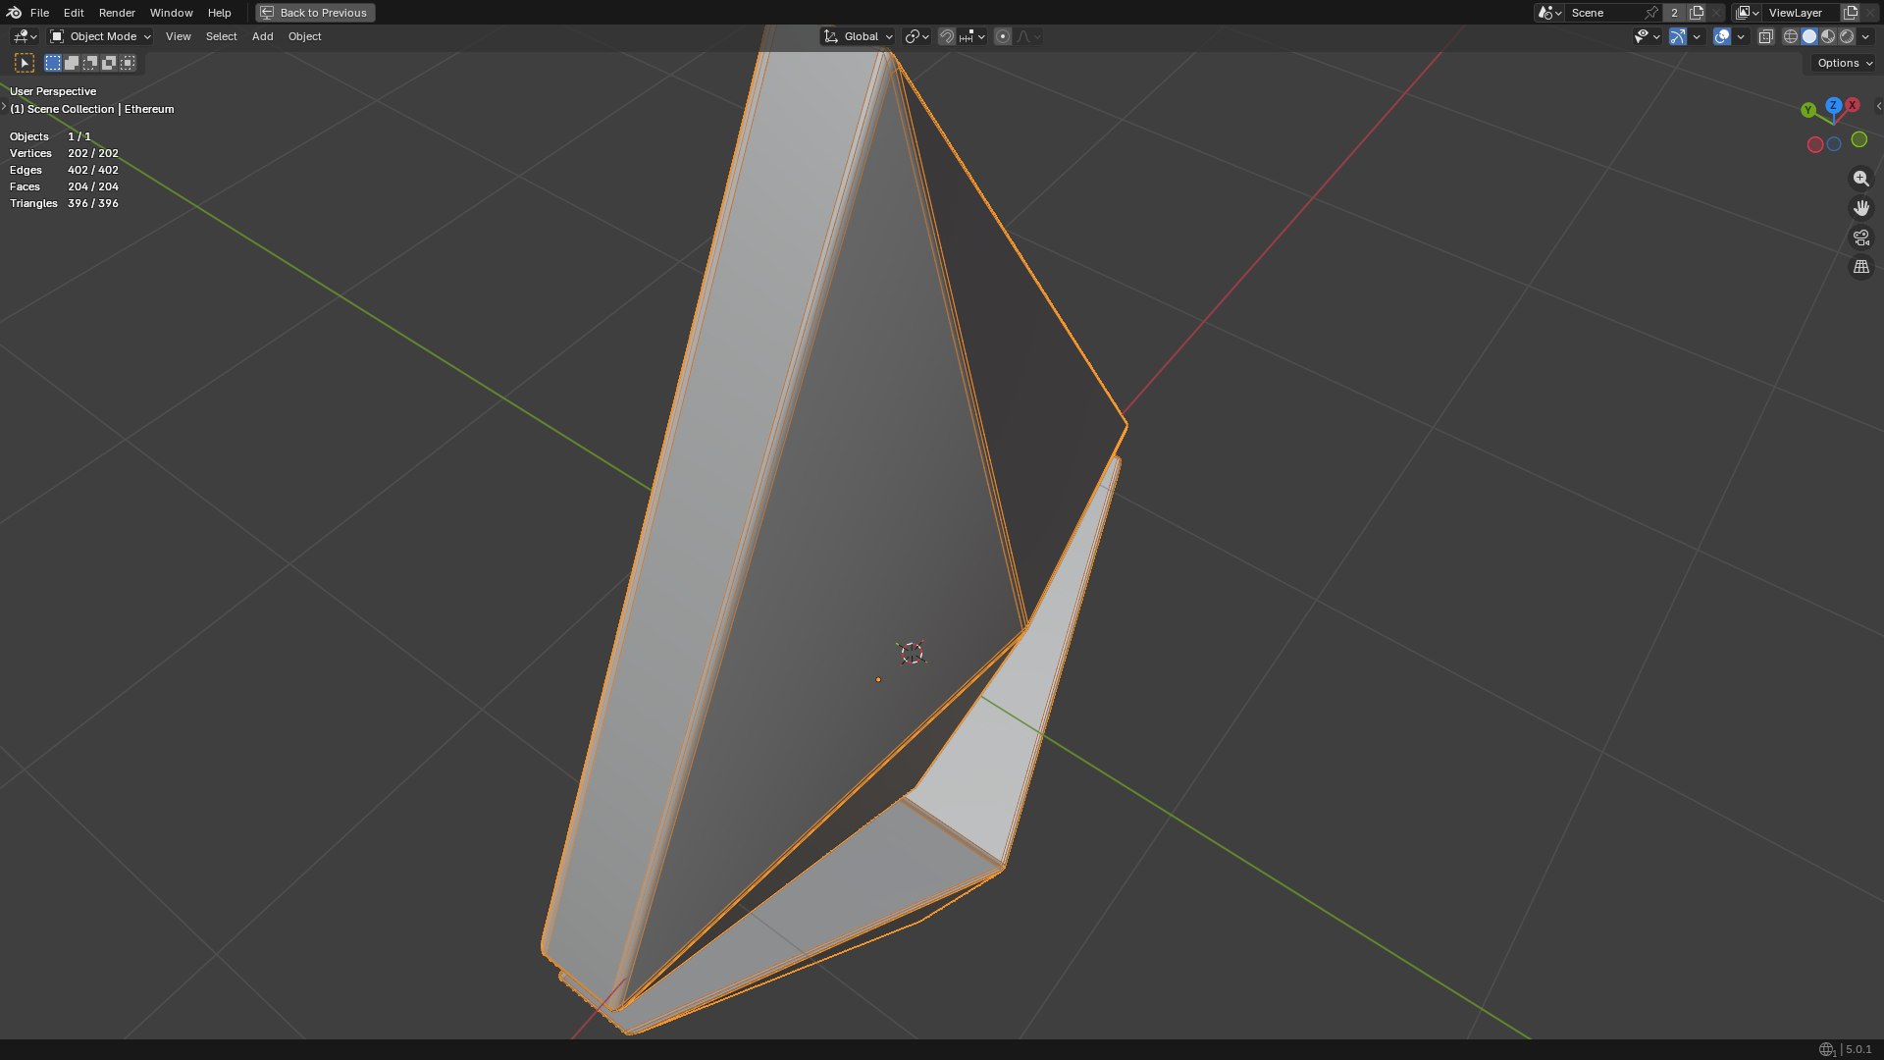1884x1060 pixels.
Task: Click the scene user count '2' button
Action: tap(1674, 13)
